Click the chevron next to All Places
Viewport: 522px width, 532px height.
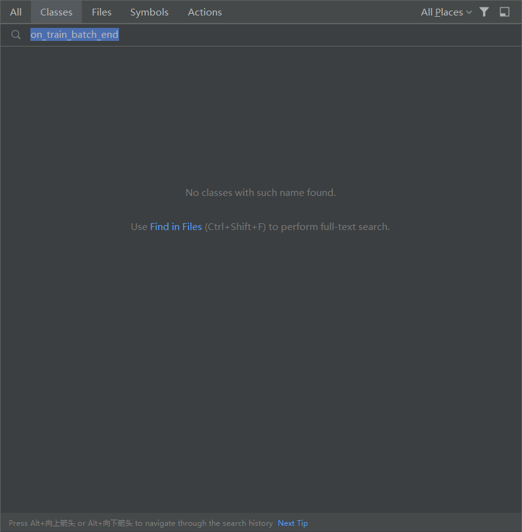(x=469, y=12)
